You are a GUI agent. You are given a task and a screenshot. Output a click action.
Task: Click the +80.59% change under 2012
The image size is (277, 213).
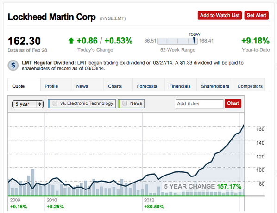154,207
